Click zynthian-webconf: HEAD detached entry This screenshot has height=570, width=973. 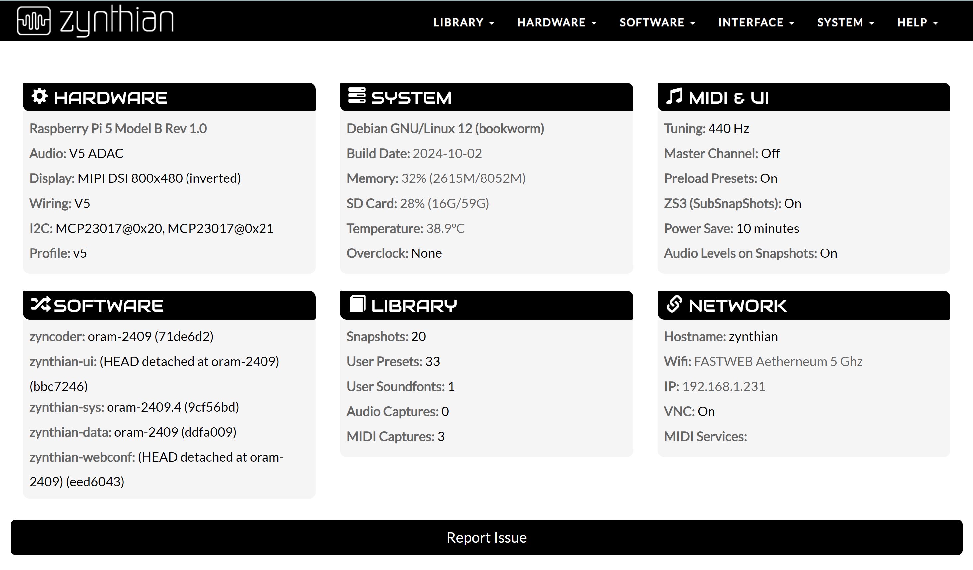156,469
